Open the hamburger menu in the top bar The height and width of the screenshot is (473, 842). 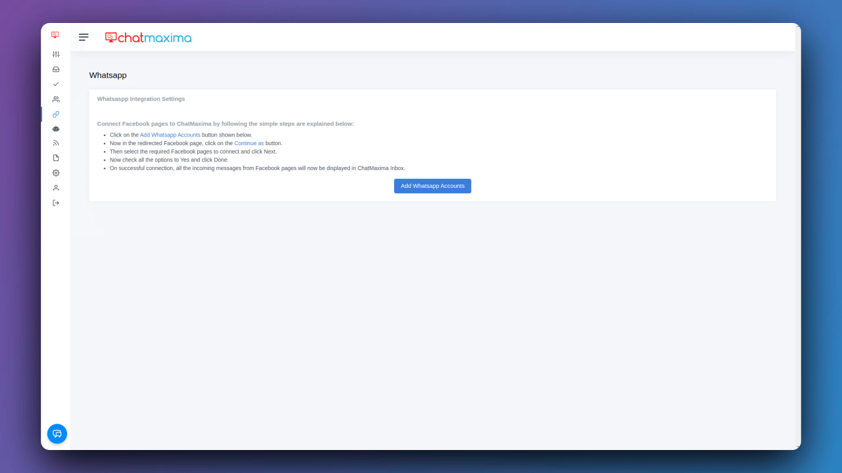click(84, 37)
